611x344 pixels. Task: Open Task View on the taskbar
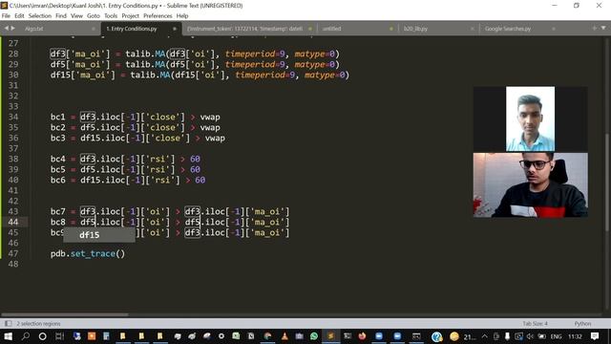(x=59, y=336)
